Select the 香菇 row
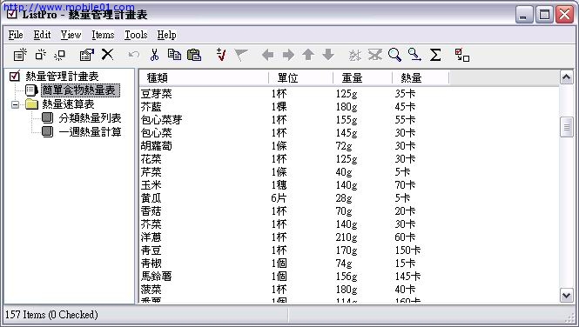The height and width of the screenshot is (327, 579). pos(349,211)
